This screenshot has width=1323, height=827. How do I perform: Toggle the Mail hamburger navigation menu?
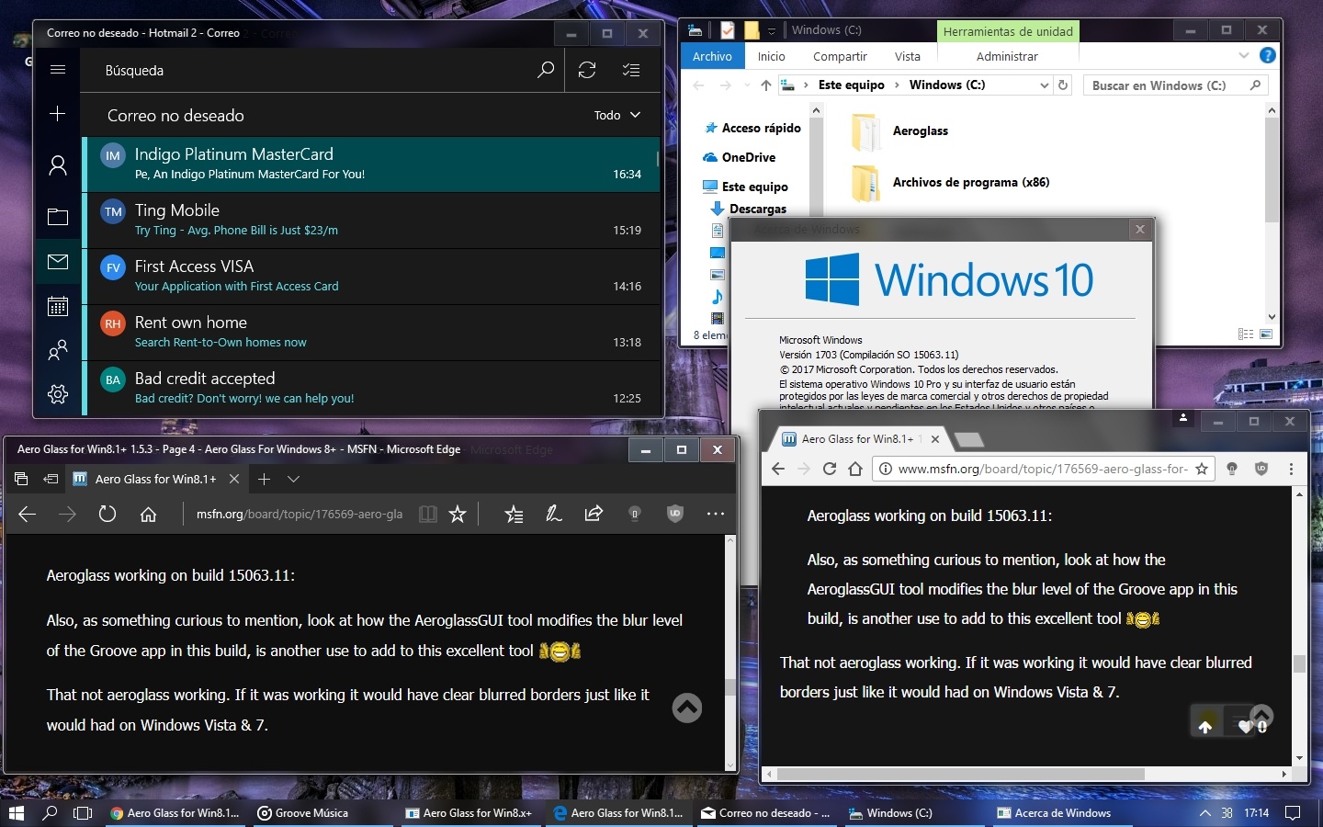(x=57, y=70)
